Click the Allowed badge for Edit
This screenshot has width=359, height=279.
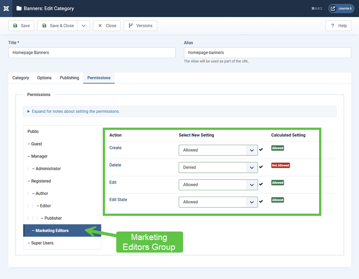(277, 183)
